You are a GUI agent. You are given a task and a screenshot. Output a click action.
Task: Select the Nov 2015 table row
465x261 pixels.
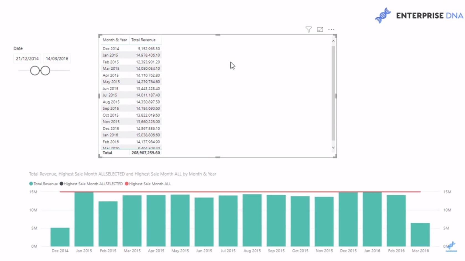[x=131, y=122]
